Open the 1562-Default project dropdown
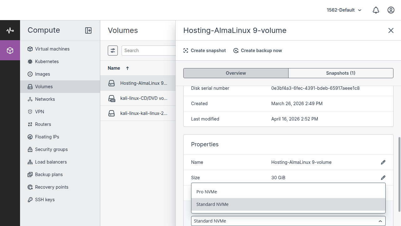401x226 pixels. (x=344, y=10)
